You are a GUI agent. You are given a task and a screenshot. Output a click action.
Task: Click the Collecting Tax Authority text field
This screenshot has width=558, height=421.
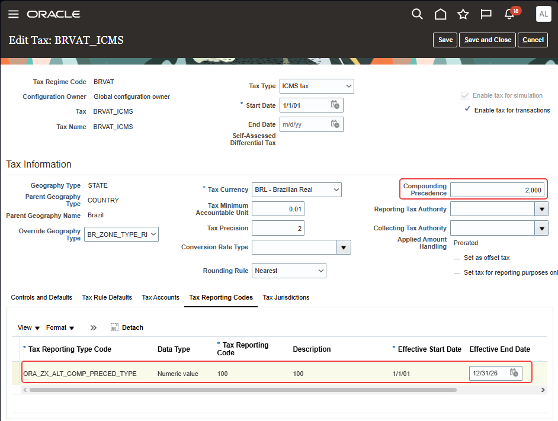[x=492, y=228]
